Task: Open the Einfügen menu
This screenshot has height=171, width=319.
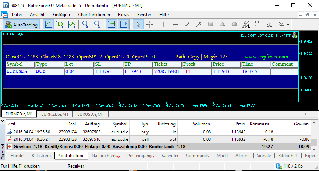Action: pos(61,15)
